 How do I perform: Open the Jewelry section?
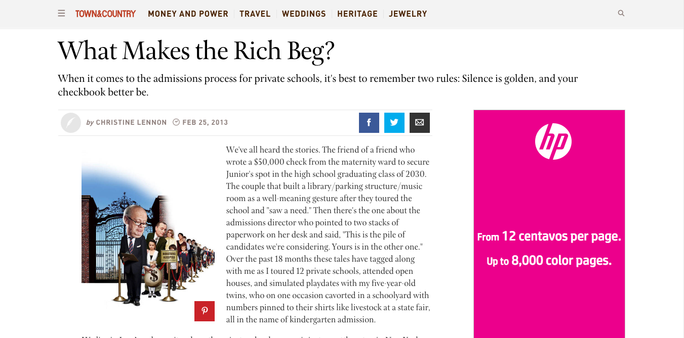(x=408, y=14)
